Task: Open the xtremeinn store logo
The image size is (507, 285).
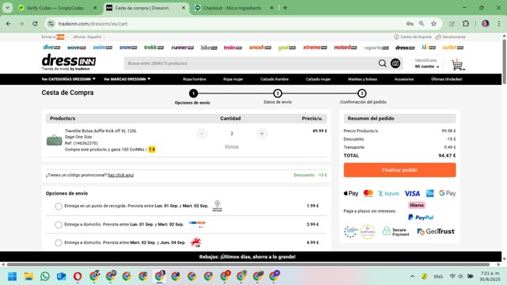Action: 315,47
